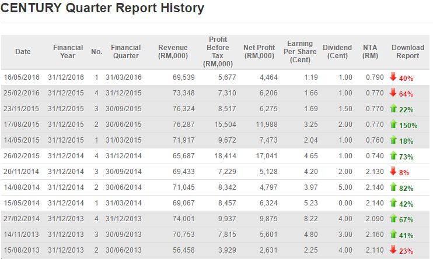Click revenue value 69,539
The height and width of the screenshot is (259, 433).
[184, 77]
